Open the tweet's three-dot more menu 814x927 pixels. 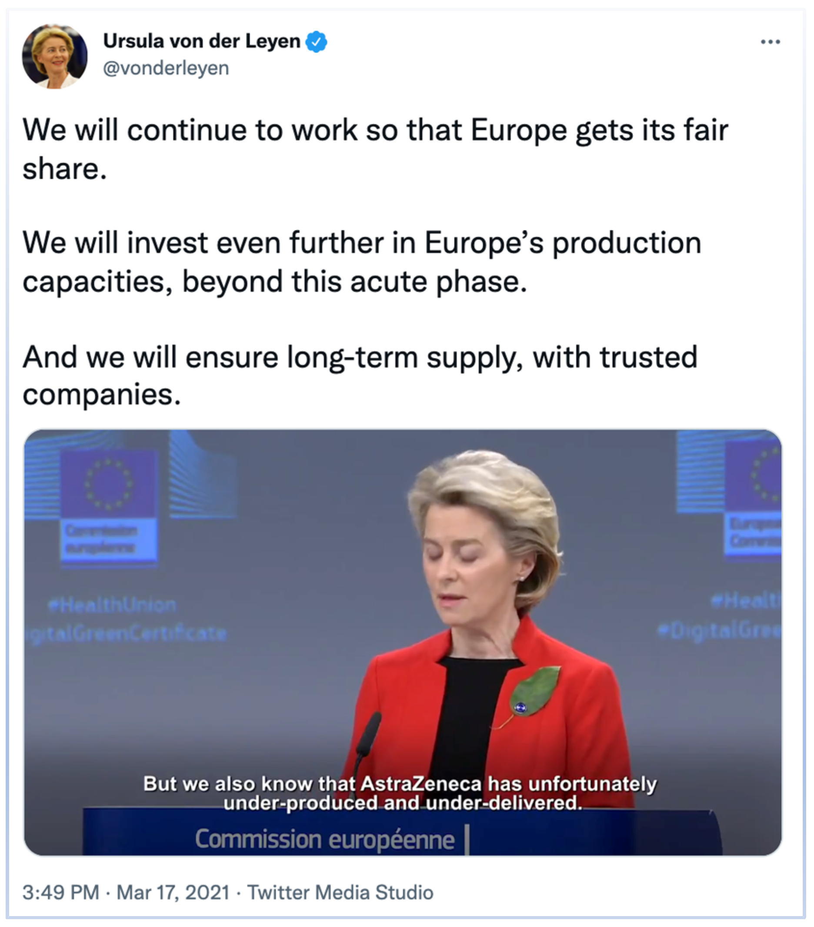coord(770,42)
